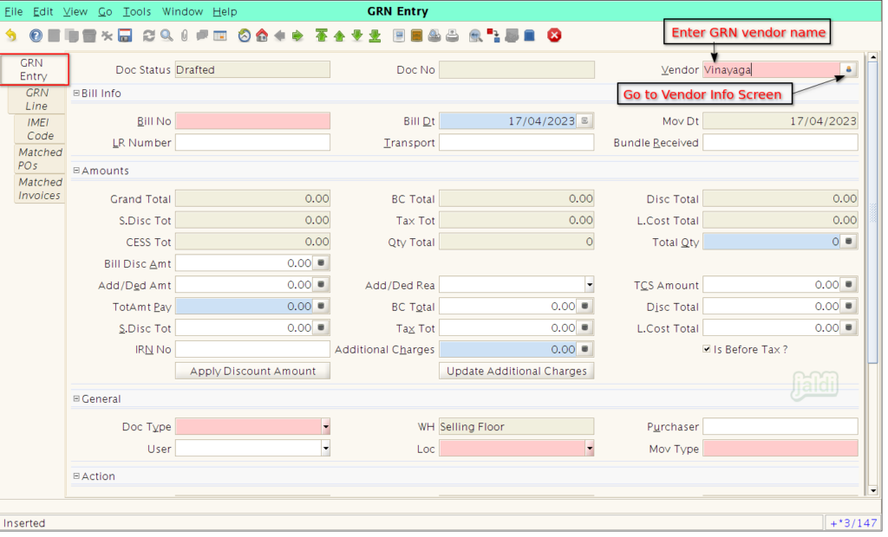Collapse the Bill Info section

pos(76,94)
